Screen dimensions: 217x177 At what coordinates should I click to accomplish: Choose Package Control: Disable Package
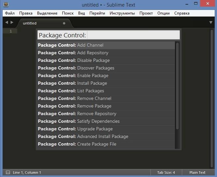106,61
